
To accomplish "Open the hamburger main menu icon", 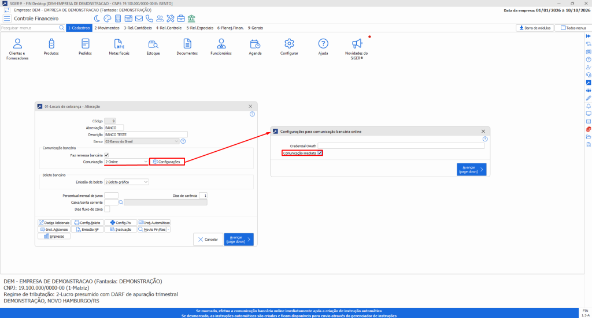I will (x=7, y=18).
